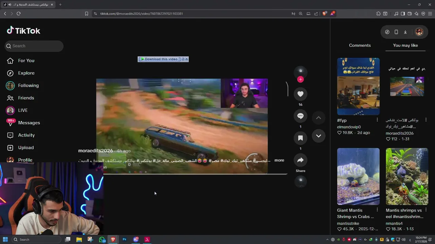This screenshot has height=244, width=435.
Task: Click the Download this video button
Action: coord(159,59)
